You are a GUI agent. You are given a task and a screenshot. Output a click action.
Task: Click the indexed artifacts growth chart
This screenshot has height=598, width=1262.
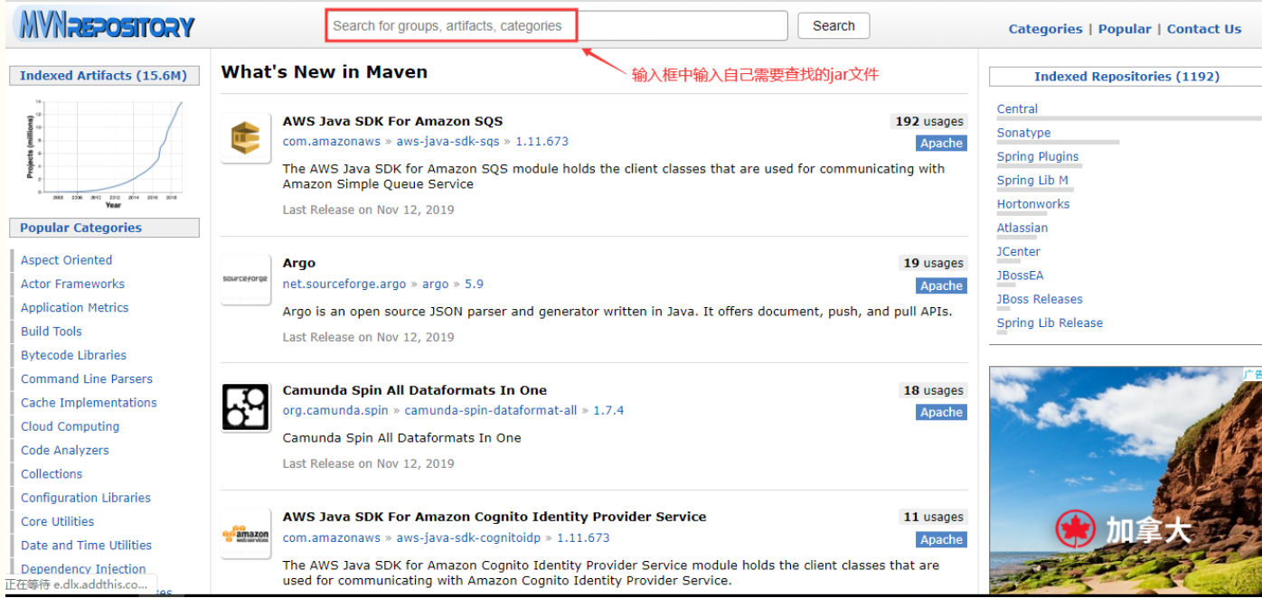click(x=105, y=152)
